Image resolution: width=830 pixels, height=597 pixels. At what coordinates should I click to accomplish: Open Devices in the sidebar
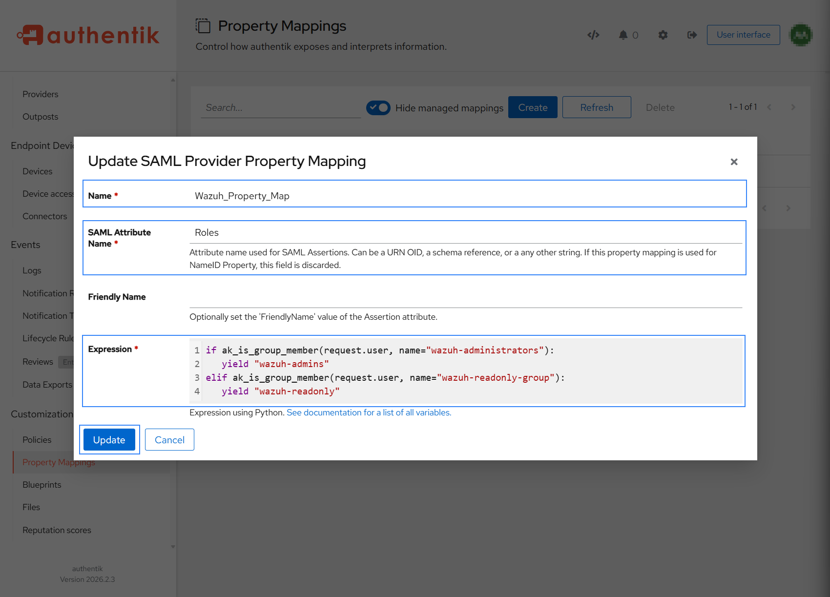[37, 171]
